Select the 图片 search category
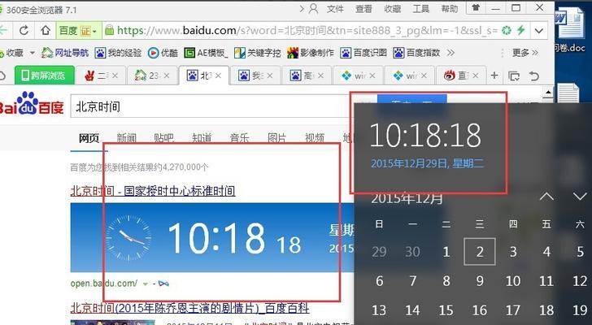The width and height of the screenshot is (592, 325). [276, 138]
